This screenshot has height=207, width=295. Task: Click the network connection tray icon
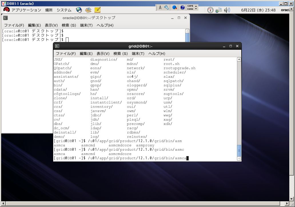pyautogui.click(x=218, y=10)
